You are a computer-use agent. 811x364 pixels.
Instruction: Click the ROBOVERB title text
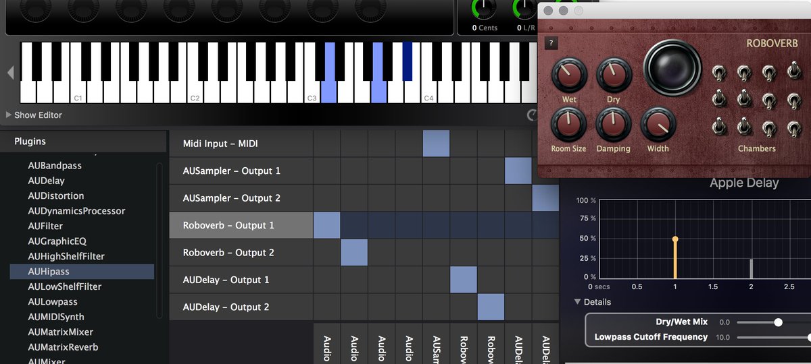coord(772,43)
